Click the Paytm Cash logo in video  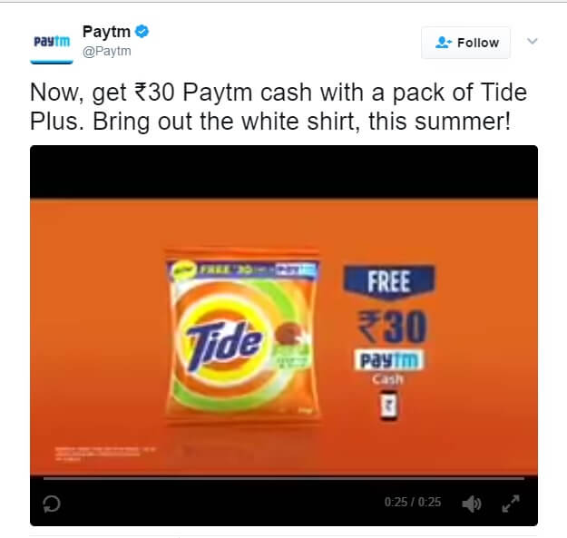pyautogui.click(x=388, y=366)
